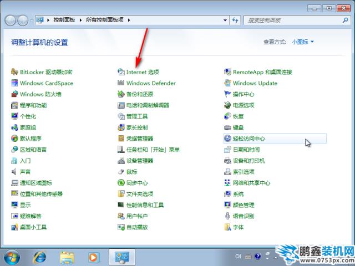Open the Windows 防火墙 icon

[x=14, y=94]
